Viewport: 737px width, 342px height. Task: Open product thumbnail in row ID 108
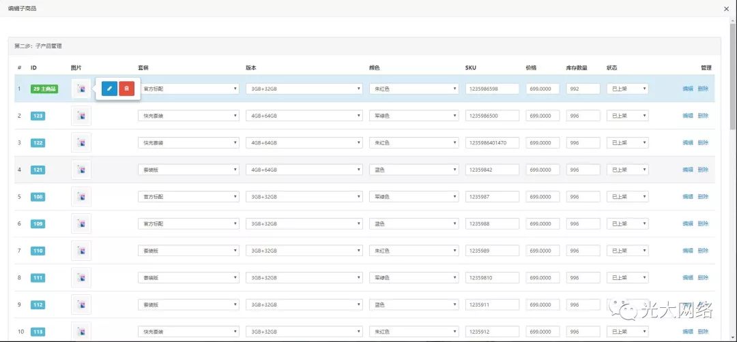pyautogui.click(x=81, y=197)
